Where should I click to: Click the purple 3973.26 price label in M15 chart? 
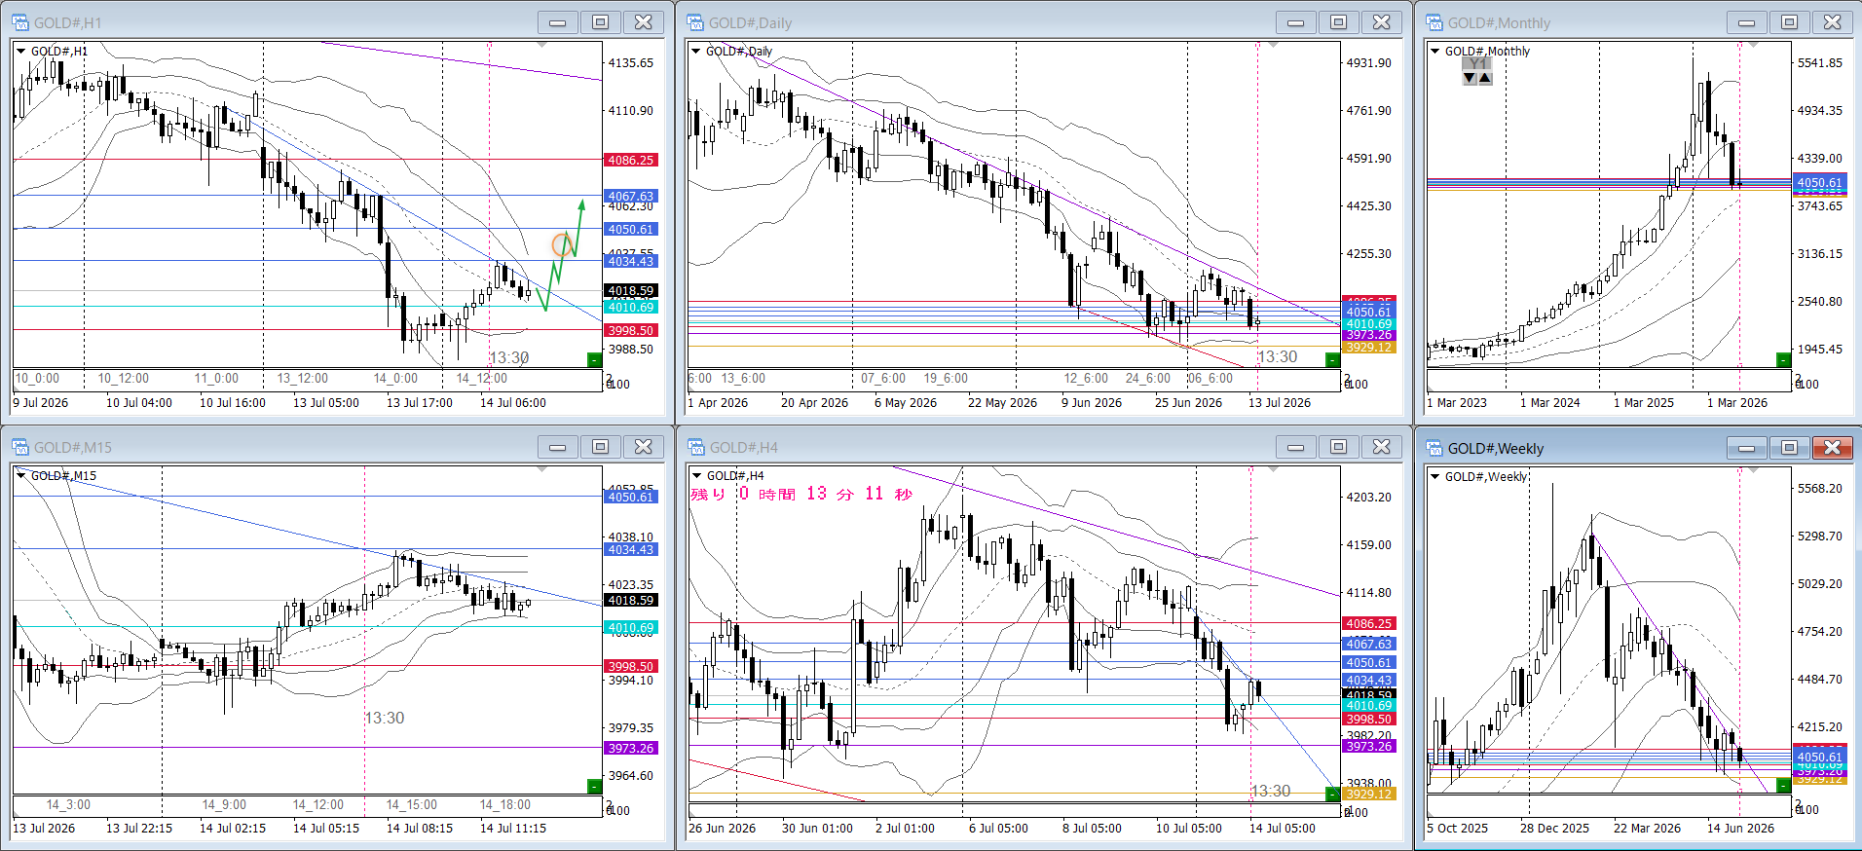[631, 748]
